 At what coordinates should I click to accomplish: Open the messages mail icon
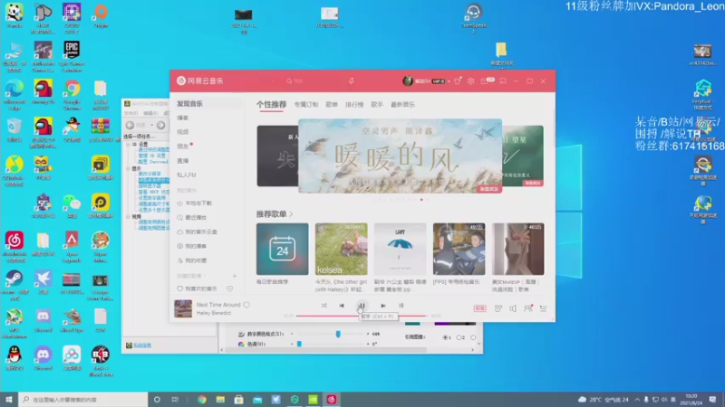click(x=484, y=80)
